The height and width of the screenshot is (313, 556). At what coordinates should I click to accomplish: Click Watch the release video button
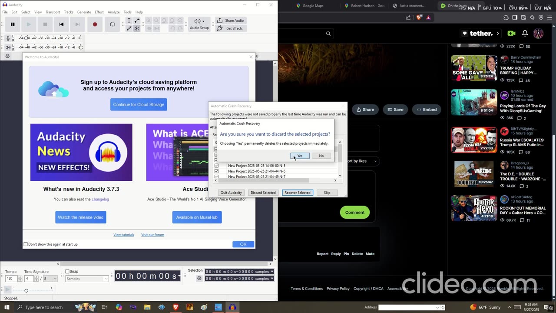(x=81, y=217)
